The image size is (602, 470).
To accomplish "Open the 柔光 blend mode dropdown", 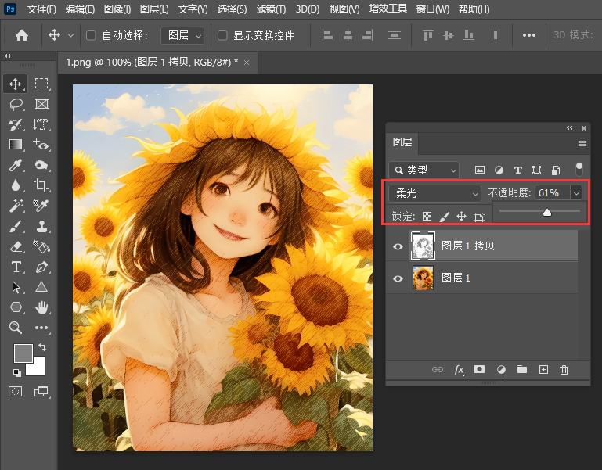I will tap(435, 193).
